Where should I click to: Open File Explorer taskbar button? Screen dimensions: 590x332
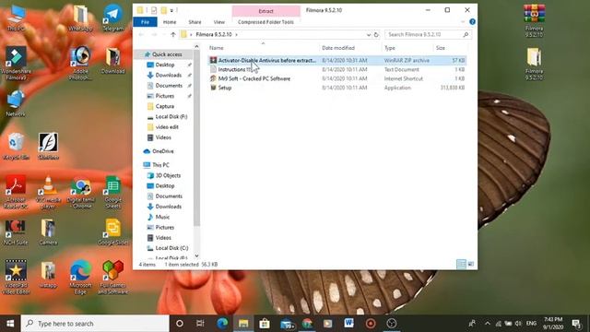coord(243,324)
